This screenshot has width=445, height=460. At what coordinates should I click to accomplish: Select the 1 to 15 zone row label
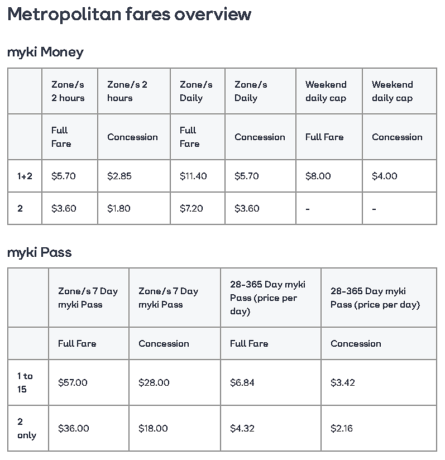28,382
